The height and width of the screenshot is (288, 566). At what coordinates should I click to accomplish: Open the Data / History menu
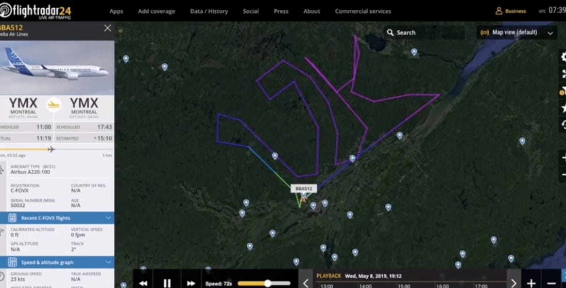209,11
